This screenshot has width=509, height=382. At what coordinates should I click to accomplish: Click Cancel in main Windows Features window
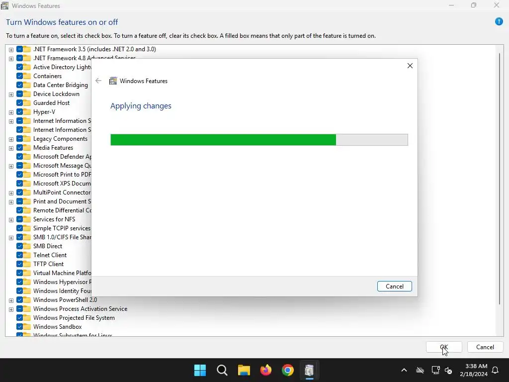tap(485, 347)
